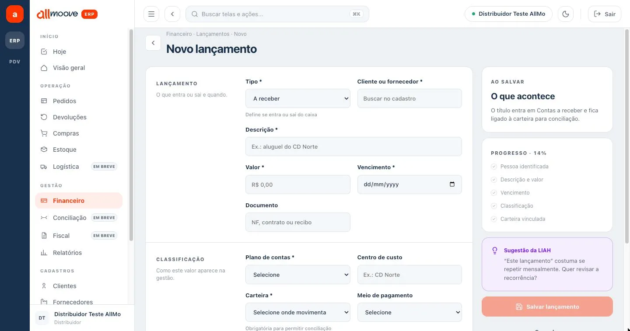Expand the Carteira dropdown

point(298,312)
